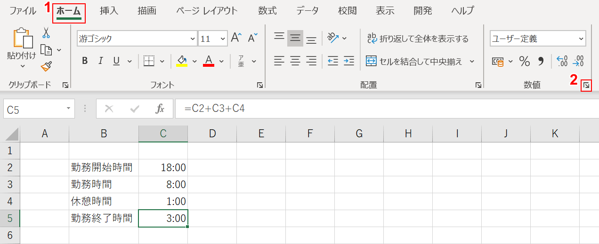Select cell C5 showing 3:00
Screen dimensions: 599x244
[x=163, y=218]
